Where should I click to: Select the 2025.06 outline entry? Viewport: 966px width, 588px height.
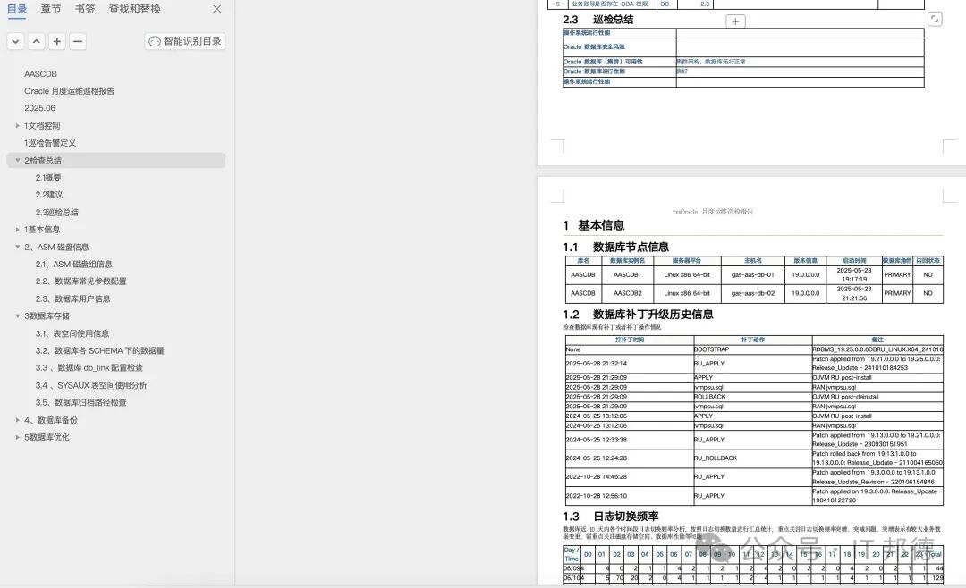[40, 108]
